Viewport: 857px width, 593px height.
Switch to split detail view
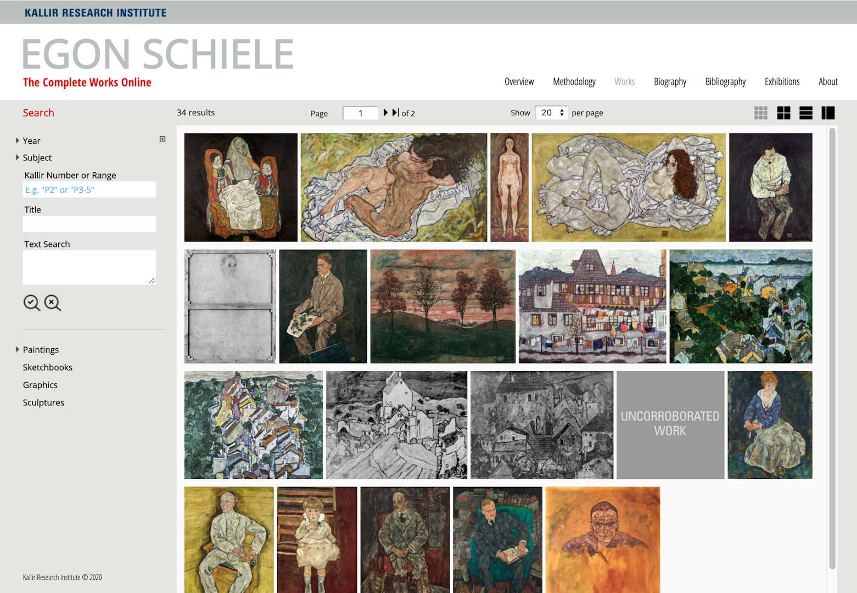click(x=828, y=113)
